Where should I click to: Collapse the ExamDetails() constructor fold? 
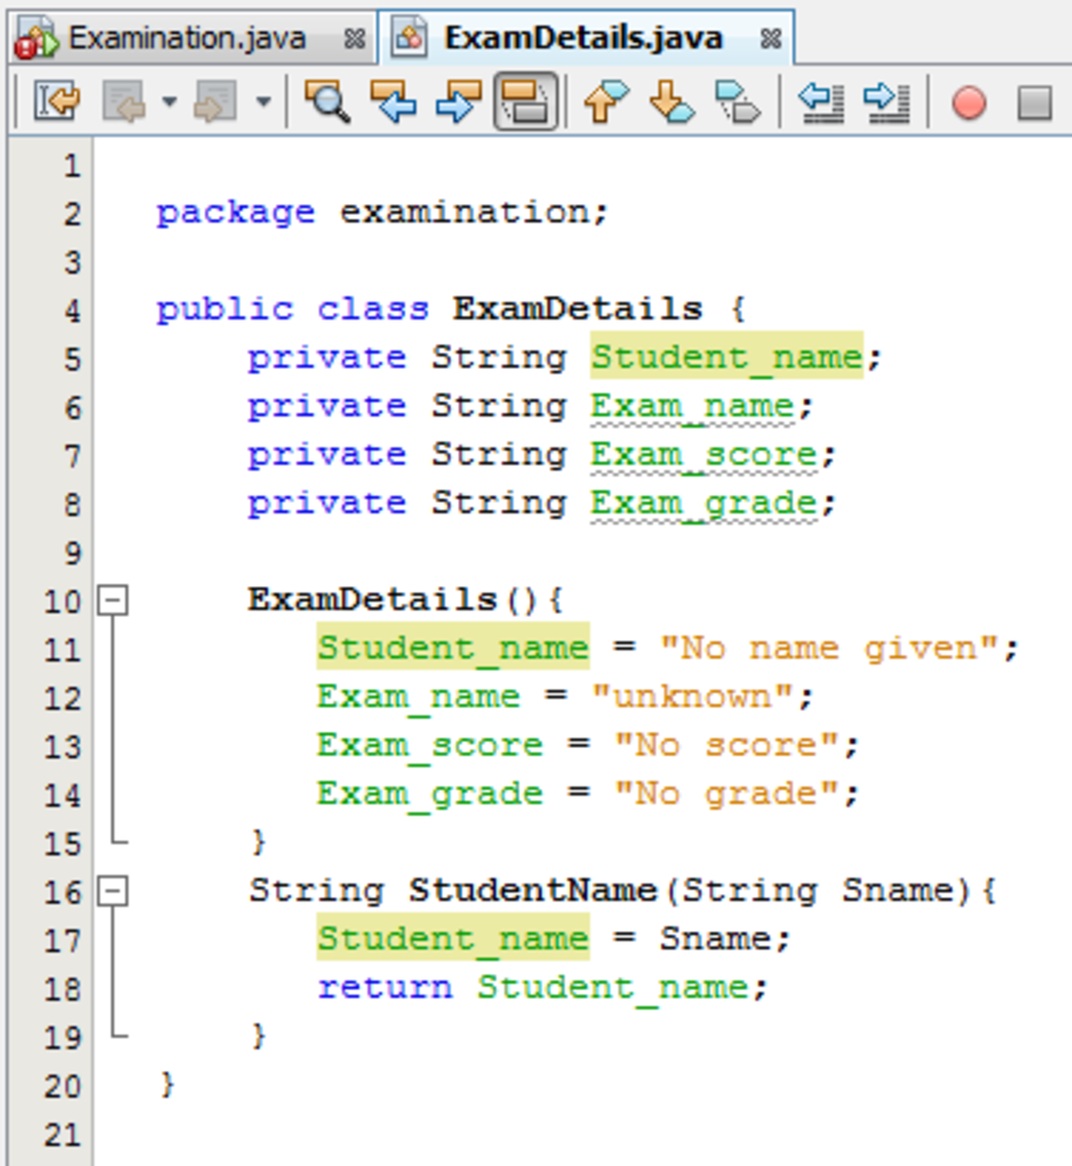(x=114, y=600)
